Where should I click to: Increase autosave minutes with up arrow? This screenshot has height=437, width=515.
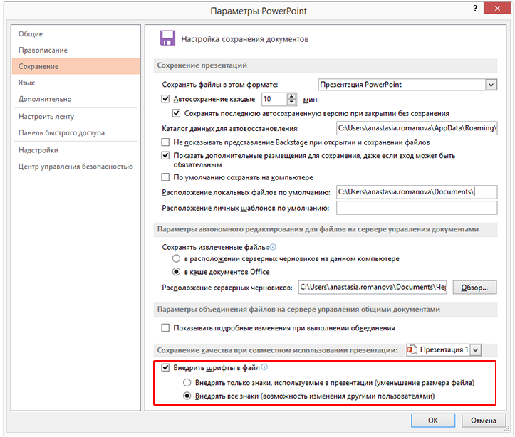click(x=291, y=96)
